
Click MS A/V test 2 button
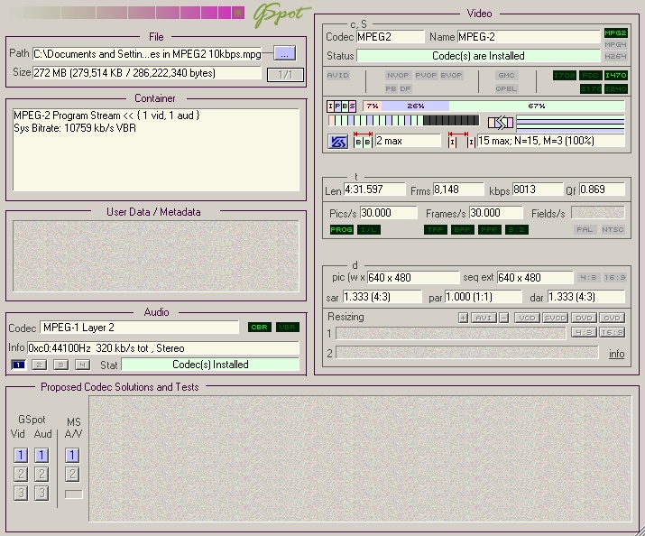[72, 475]
